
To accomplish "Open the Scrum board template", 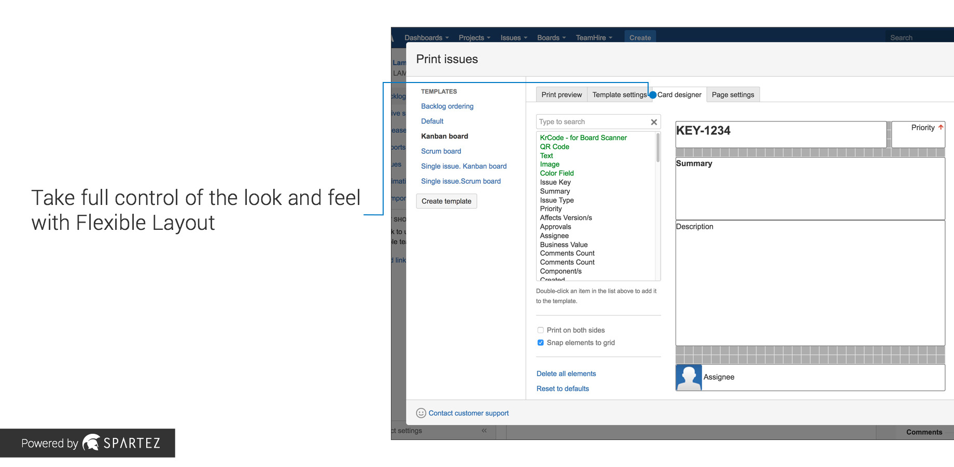I will click(441, 152).
